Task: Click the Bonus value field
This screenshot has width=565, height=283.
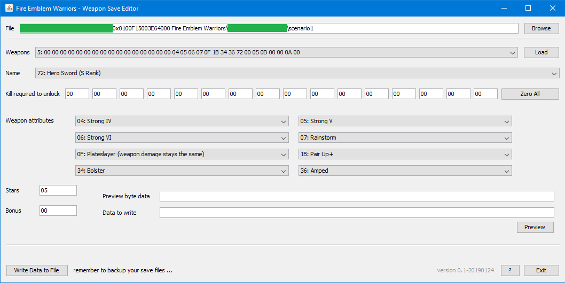Action: 58,211
